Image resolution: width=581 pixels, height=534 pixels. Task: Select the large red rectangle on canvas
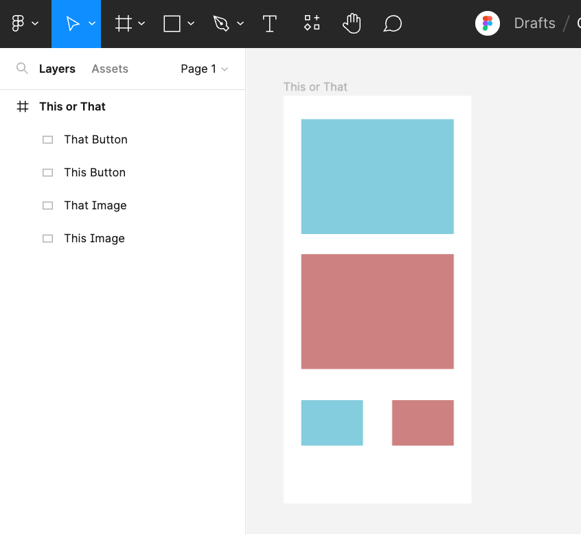(377, 312)
